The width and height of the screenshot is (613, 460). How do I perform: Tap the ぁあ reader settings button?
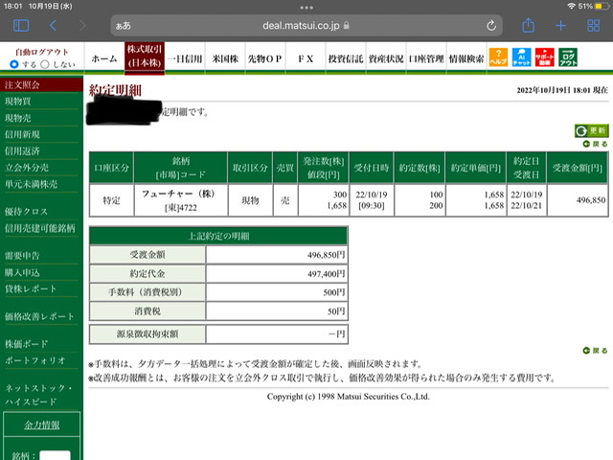click(124, 26)
